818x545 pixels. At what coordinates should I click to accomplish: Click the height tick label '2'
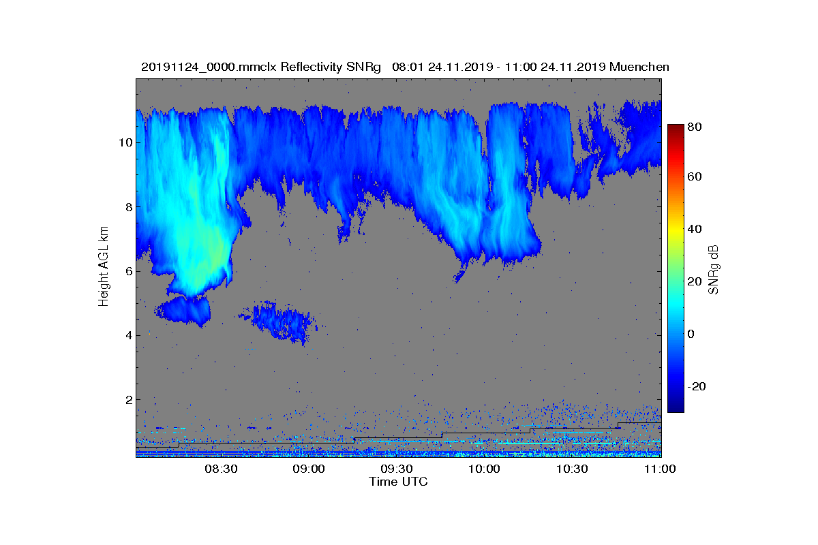tap(127, 399)
